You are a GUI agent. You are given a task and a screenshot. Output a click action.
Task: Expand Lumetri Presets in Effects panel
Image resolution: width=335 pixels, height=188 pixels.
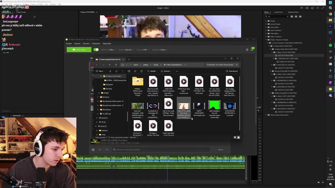pos(266,24)
